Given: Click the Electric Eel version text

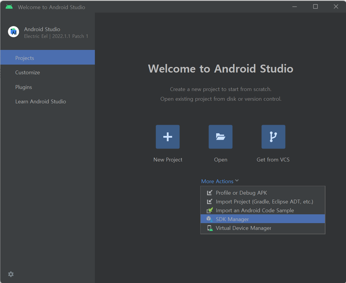Looking at the screenshot, I should 56,36.
